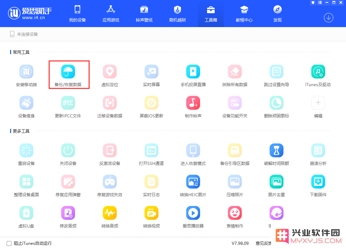Open the 虚拟U盘 tool

[x=26, y=217]
